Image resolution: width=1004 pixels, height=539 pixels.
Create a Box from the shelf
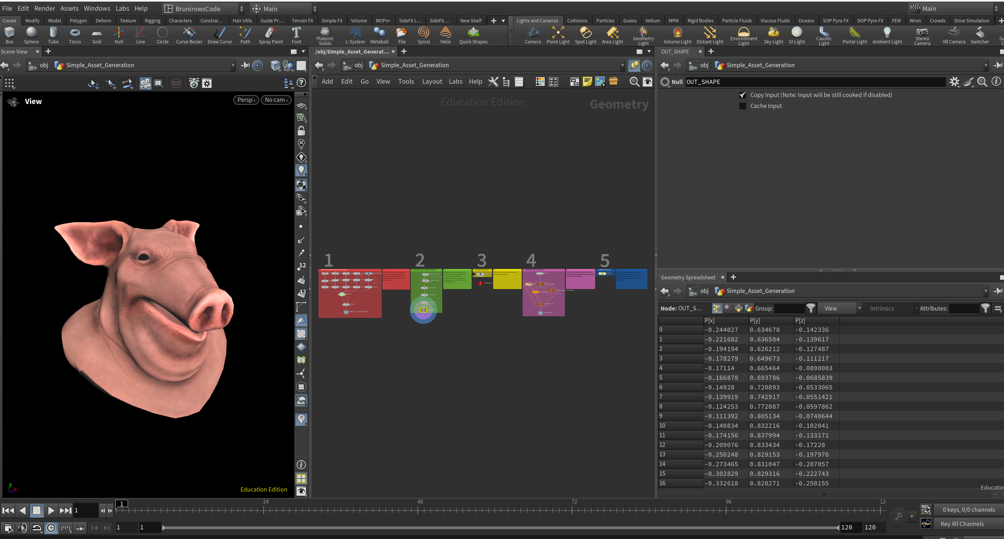tap(9, 35)
